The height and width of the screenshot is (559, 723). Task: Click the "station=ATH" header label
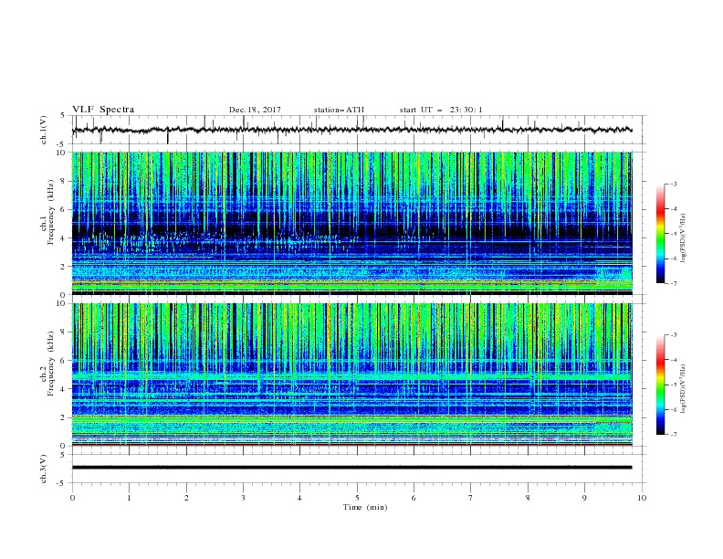(x=339, y=110)
